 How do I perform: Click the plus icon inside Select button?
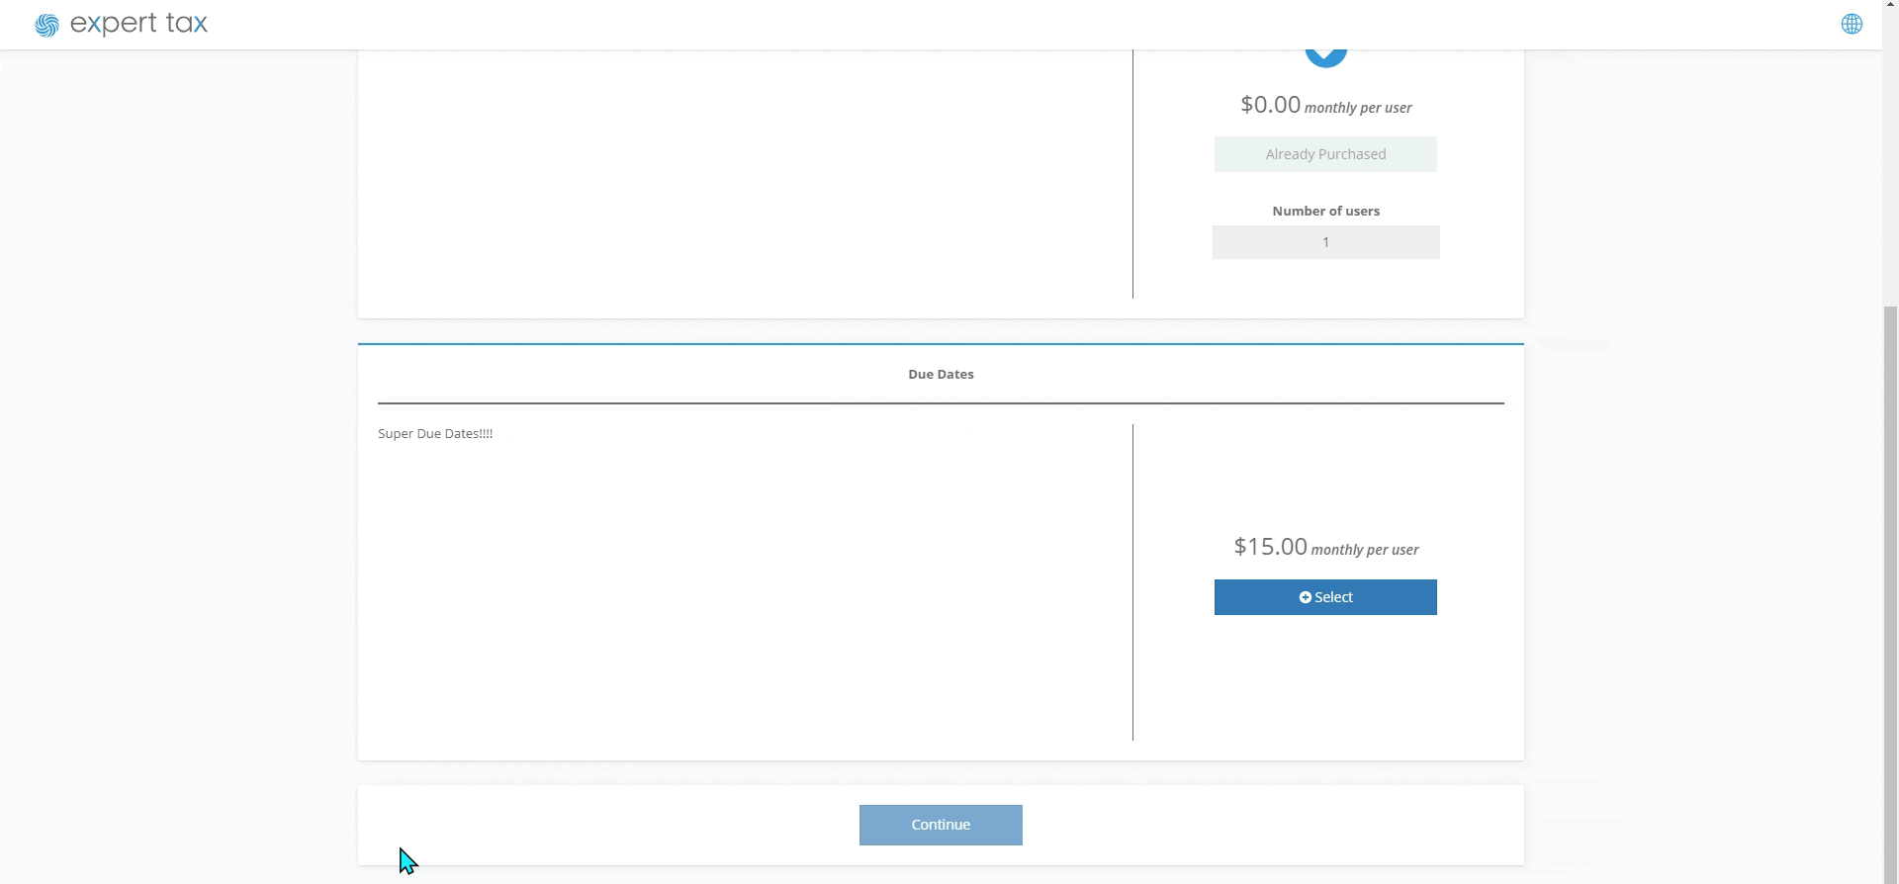tap(1305, 597)
